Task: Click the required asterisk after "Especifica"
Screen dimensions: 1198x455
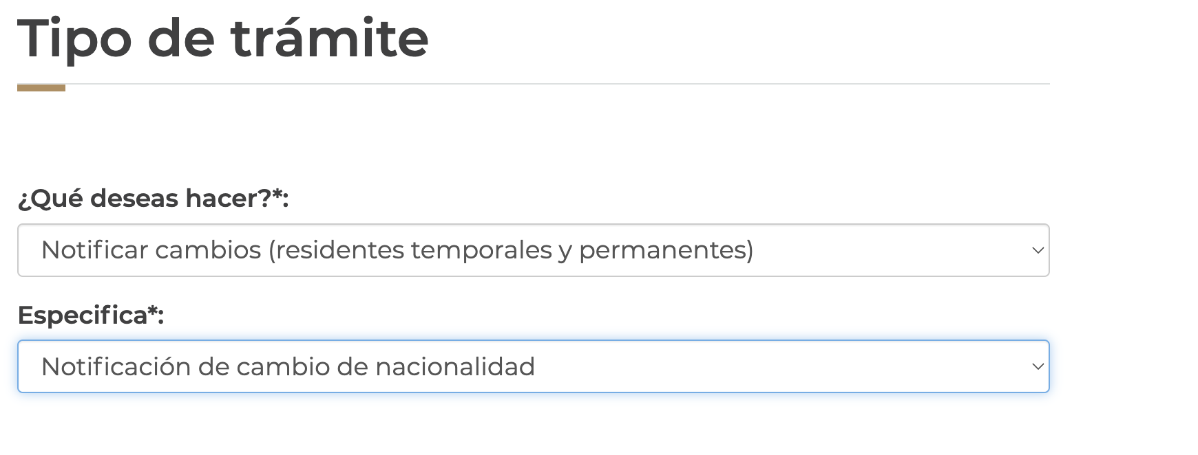Action: pos(153,311)
